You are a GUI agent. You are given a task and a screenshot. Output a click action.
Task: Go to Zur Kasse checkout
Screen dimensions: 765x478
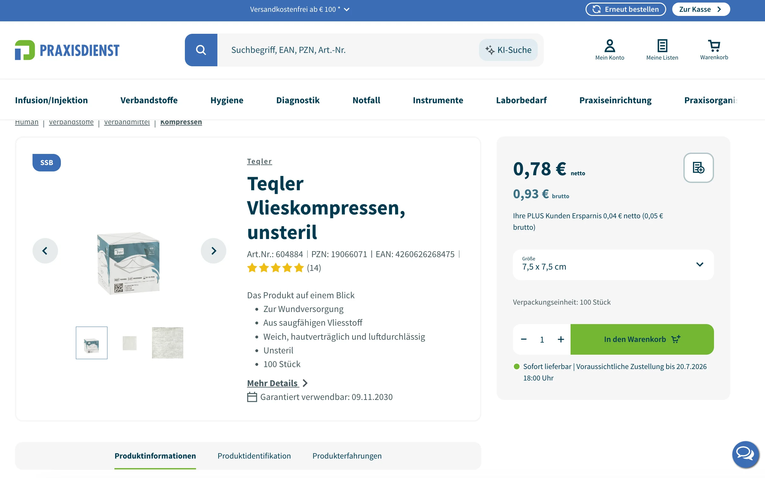click(701, 9)
